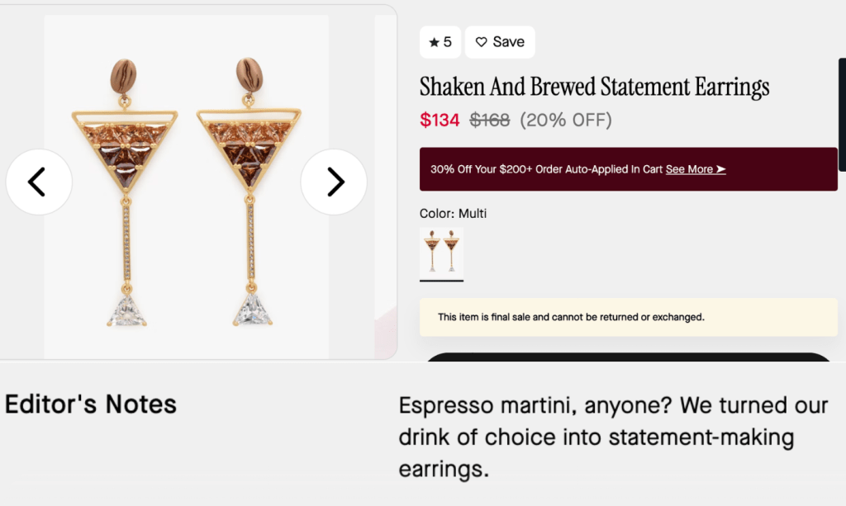Click the crossed-out $168 original price
This screenshot has width=846, height=506.
point(490,121)
